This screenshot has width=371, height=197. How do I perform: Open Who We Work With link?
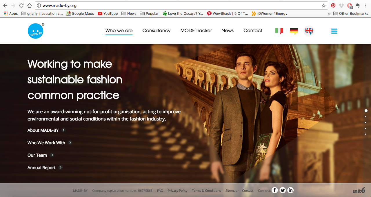(x=46, y=143)
